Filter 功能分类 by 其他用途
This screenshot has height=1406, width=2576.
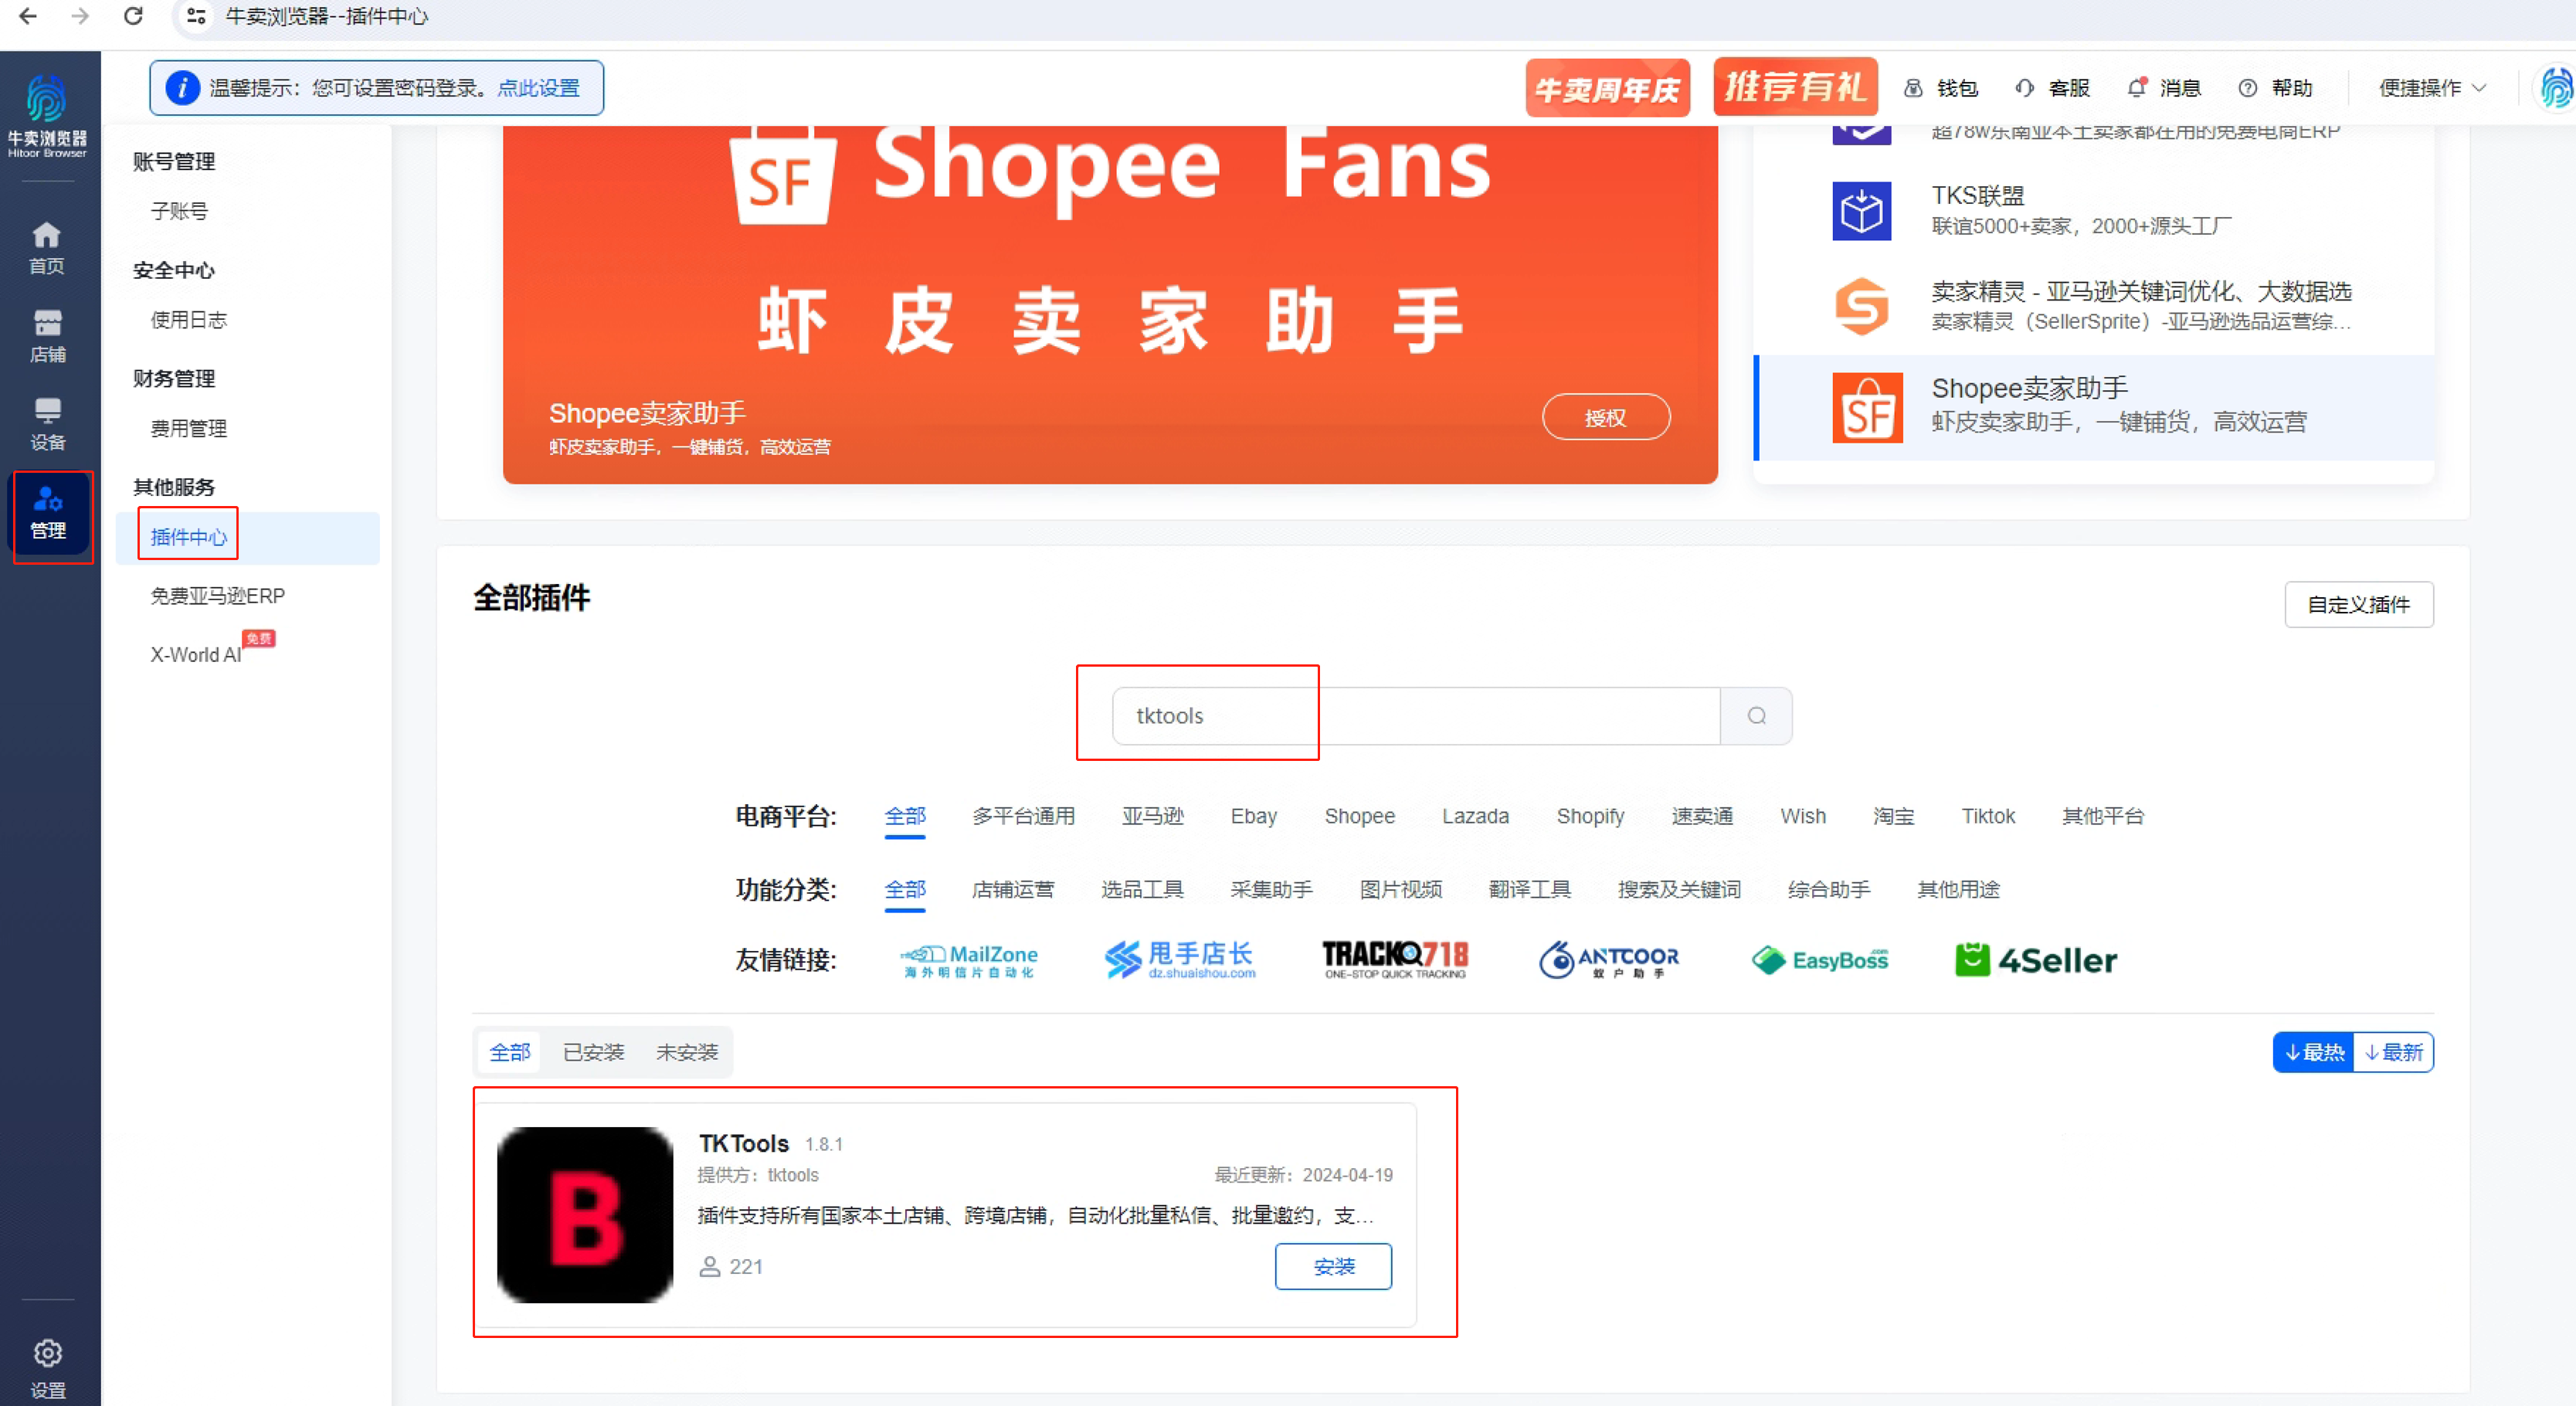coord(1957,890)
